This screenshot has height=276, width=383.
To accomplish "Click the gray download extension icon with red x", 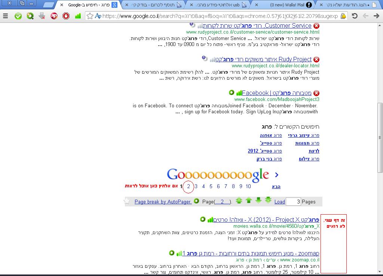I will 42,16.
